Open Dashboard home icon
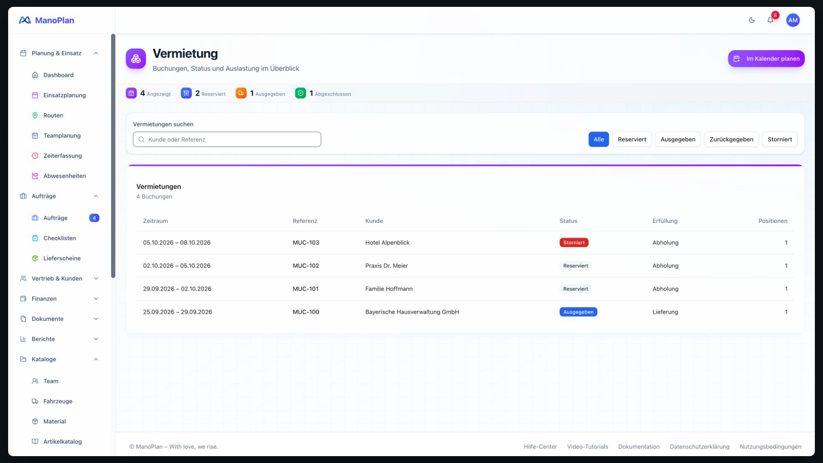The image size is (823, 463). click(x=35, y=75)
